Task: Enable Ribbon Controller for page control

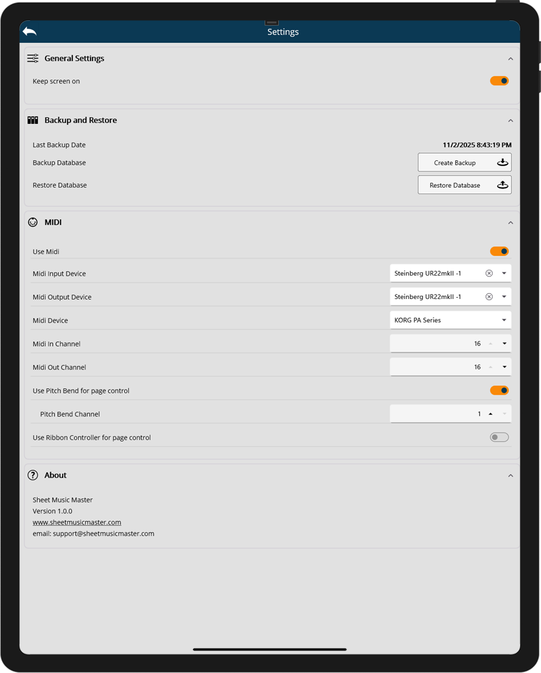Action: point(499,438)
